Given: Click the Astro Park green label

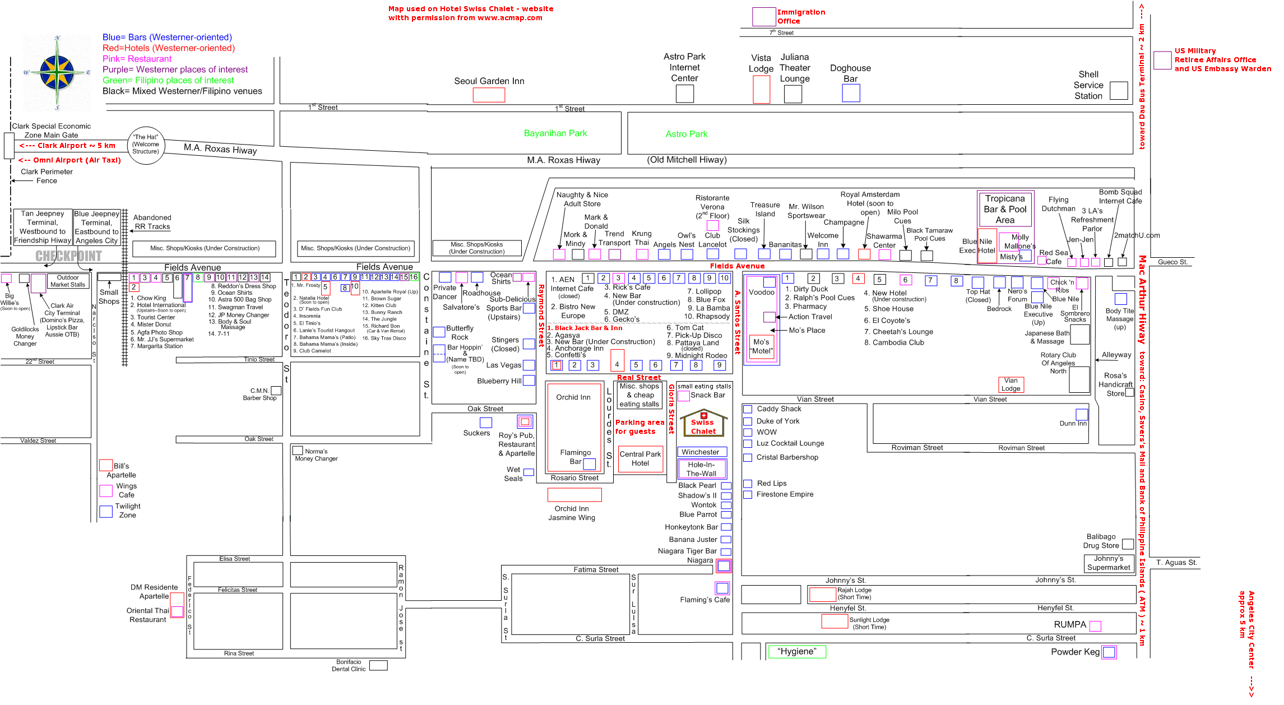Looking at the screenshot, I should 686,134.
